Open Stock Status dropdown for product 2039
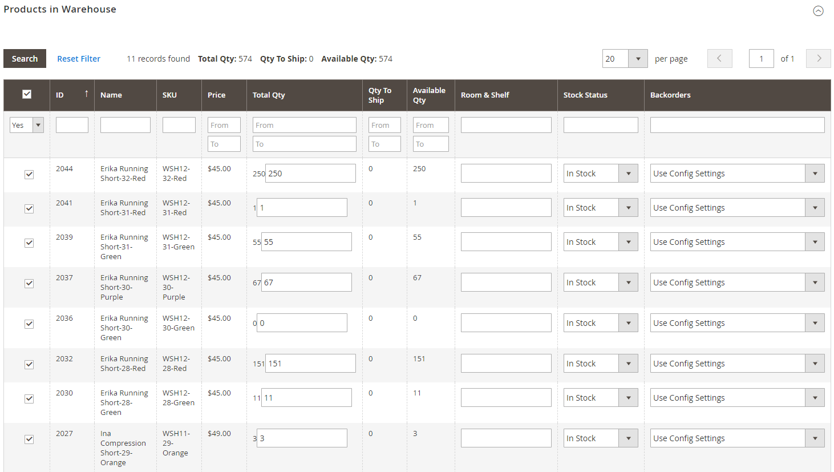The height and width of the screenshot is (472, 834). [601, 242]
